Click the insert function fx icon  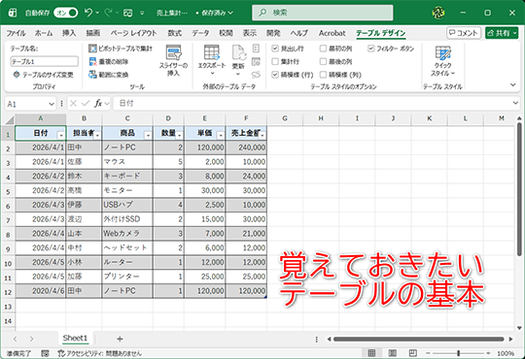coord(98,104)
